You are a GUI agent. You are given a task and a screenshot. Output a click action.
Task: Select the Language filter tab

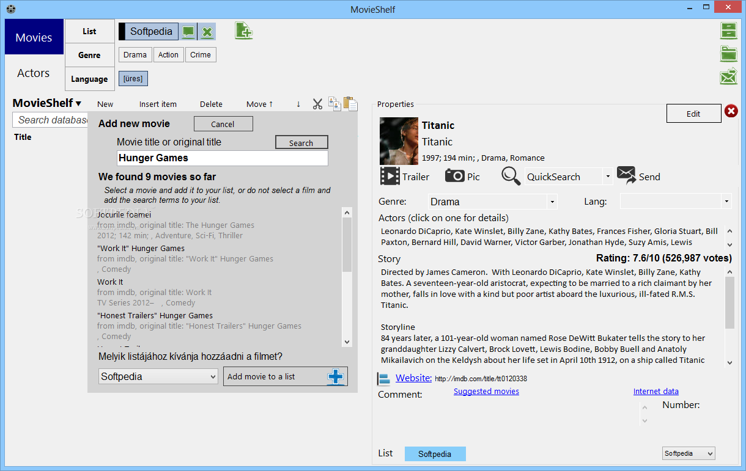[x=89, y=79]
